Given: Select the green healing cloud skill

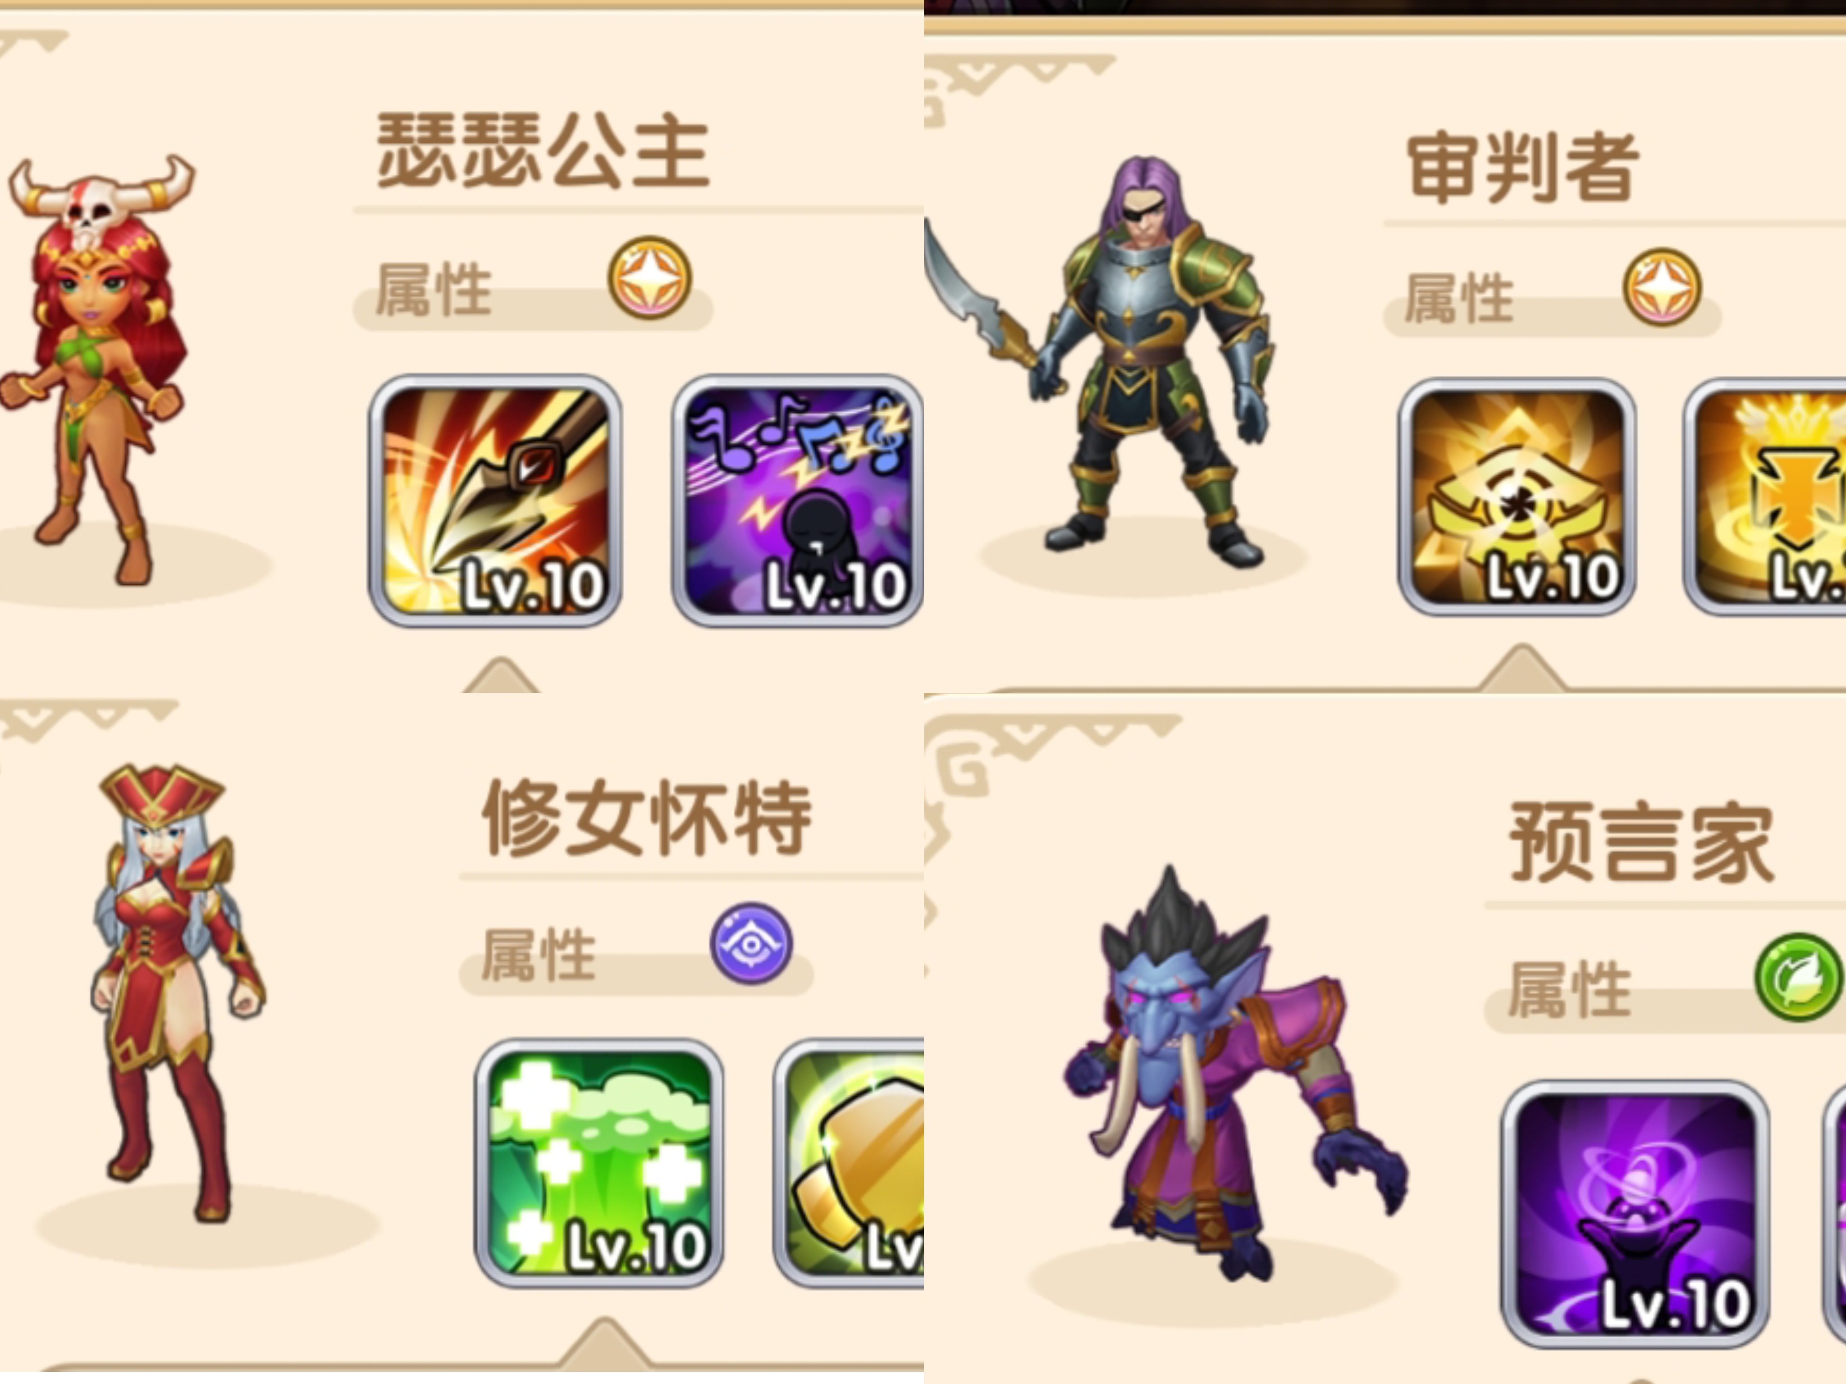Looking at the screenshot, I should tap(599, 1163).
